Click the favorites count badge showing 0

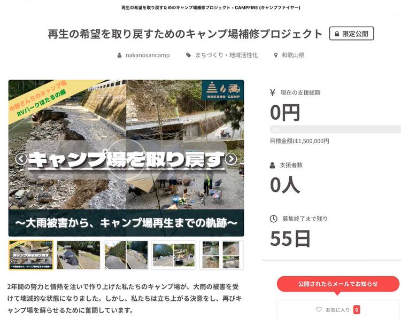(x=357, y=309)
